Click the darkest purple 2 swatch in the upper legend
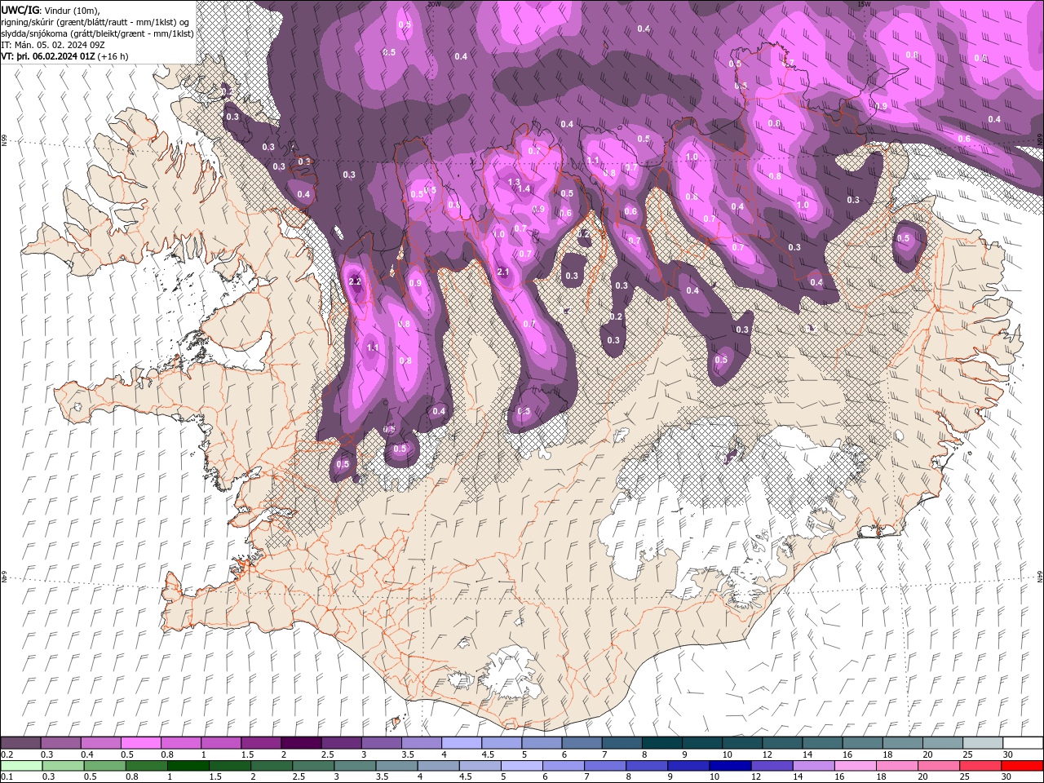The height and width of the screenshot is (783, 1044). [x=300, y=743]
